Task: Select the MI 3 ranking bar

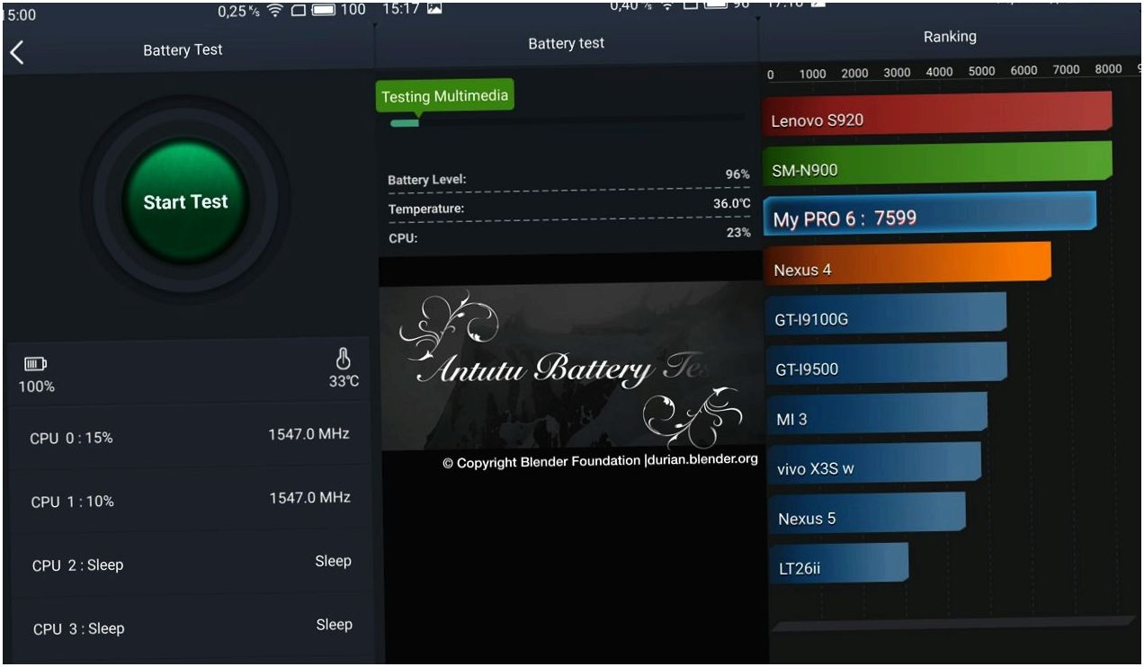Action: click(877, 415)
